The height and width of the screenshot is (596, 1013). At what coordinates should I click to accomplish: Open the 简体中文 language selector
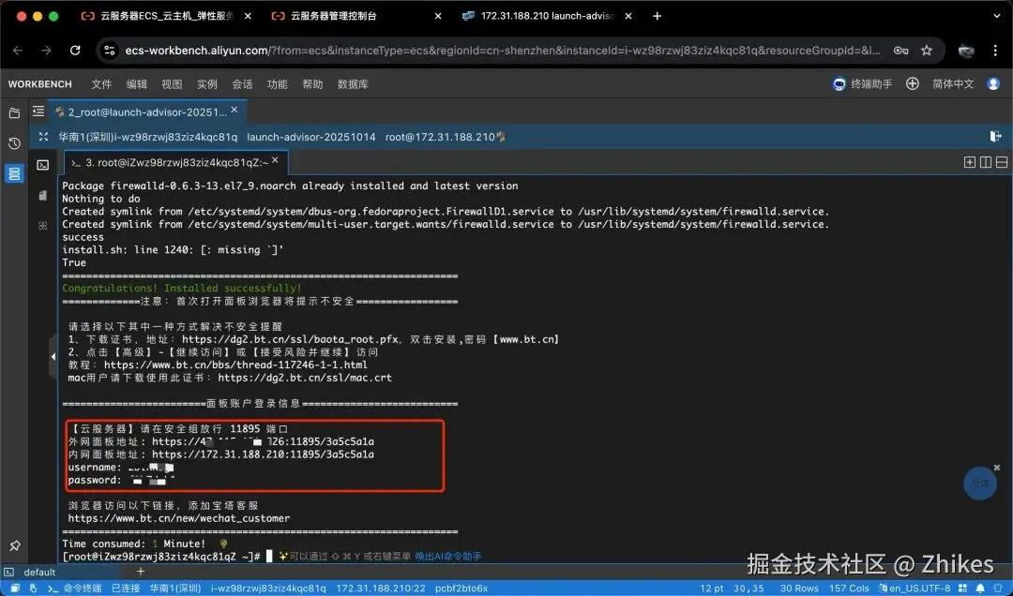click(952, 84)
